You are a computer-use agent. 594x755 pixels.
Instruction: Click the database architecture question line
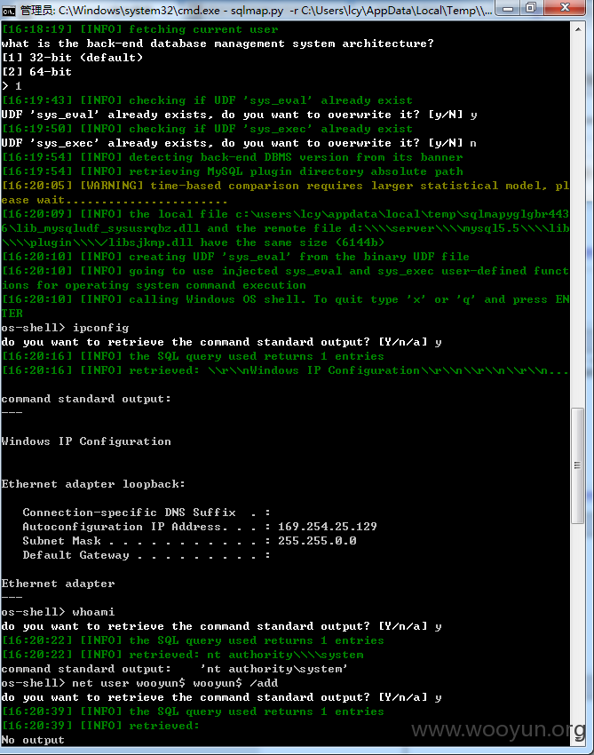click(x=218, y=44)
